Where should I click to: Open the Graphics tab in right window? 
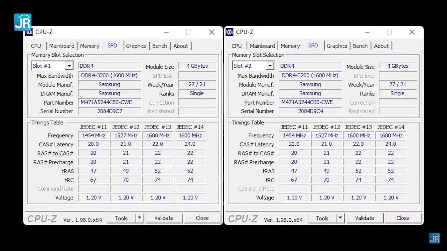point(337,46)
